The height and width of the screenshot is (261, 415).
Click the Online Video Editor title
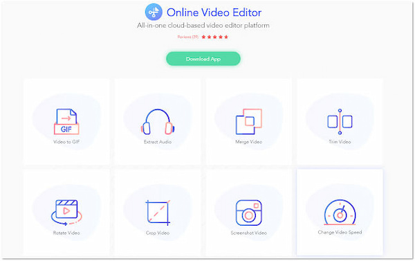click(x=214, y=12)
